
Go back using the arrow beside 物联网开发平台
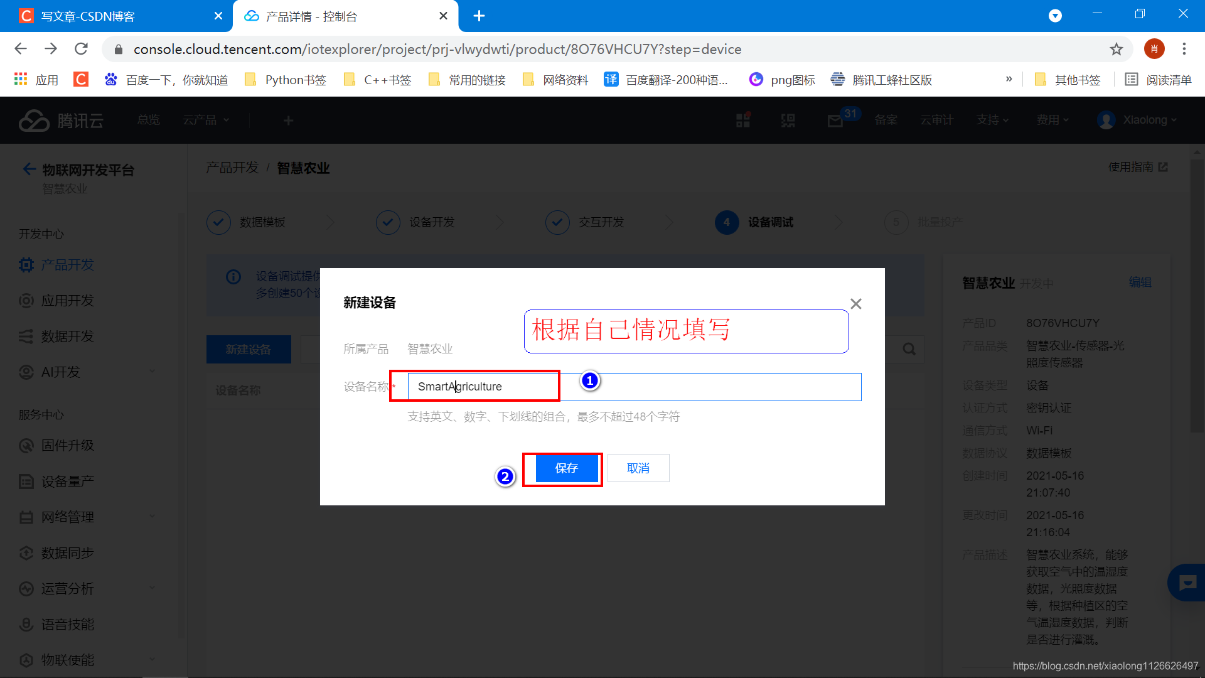(29, 169)
